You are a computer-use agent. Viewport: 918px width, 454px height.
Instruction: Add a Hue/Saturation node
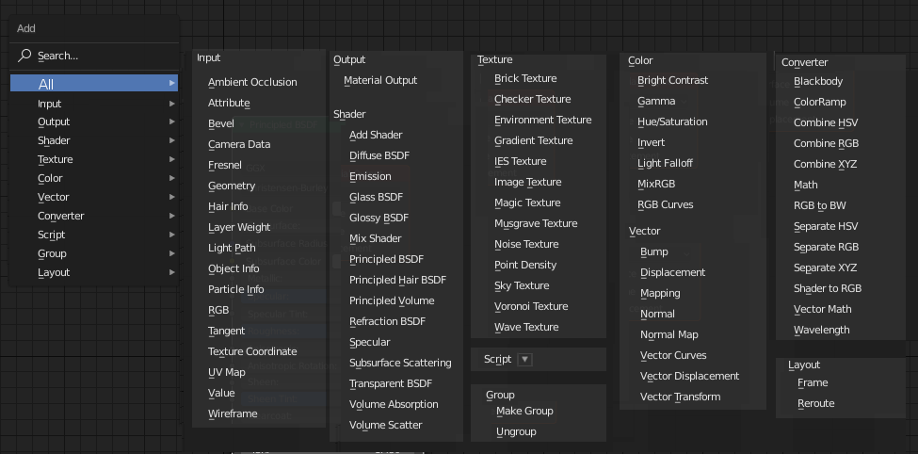tap(672, 122)
